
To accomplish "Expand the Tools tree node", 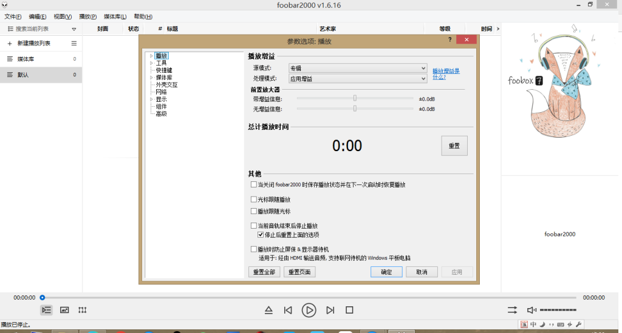I will tap(151, 63).
